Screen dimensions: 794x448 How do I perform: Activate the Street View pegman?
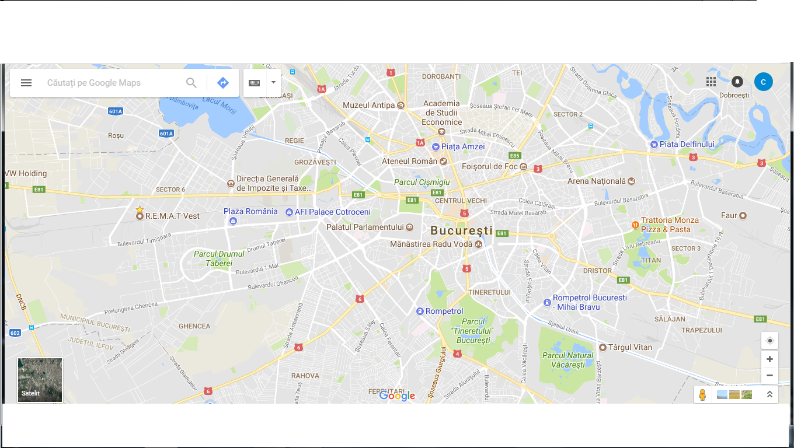(702, 395)
